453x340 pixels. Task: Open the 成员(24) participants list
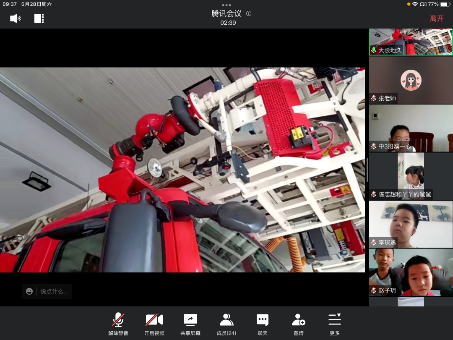(x=226, y=324)
